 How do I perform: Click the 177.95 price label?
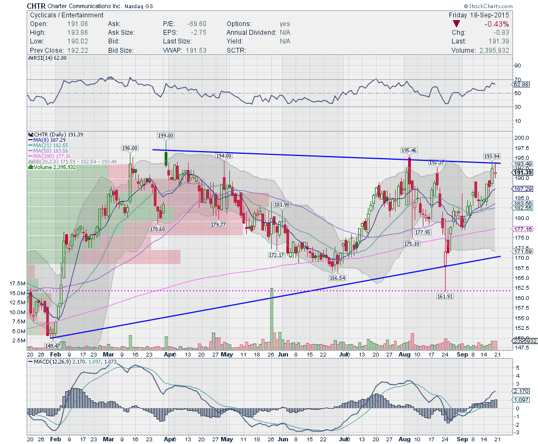[423, 232]
